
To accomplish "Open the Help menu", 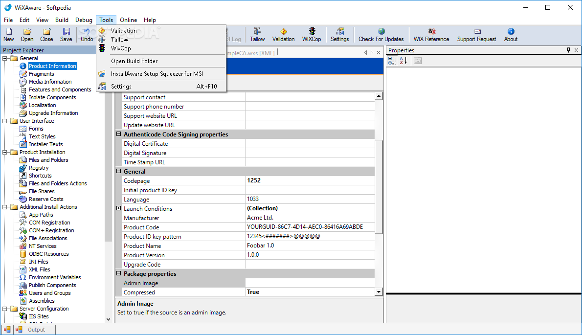I will (x=150, y=20).
